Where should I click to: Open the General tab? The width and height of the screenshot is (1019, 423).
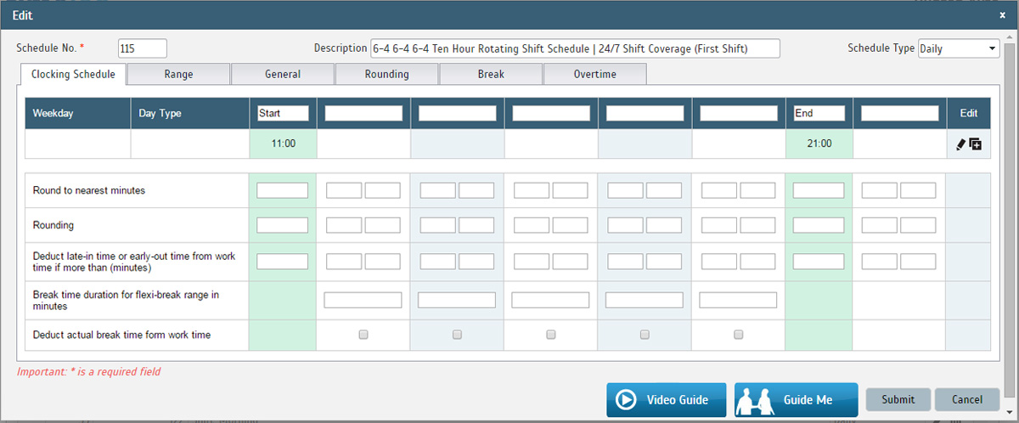[x=283, y=74]
